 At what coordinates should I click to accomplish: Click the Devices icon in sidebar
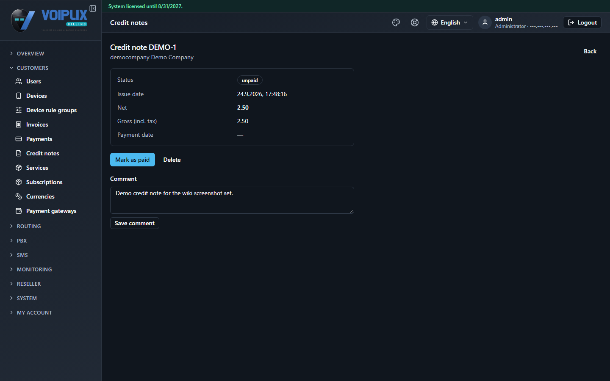pos(19,96)
